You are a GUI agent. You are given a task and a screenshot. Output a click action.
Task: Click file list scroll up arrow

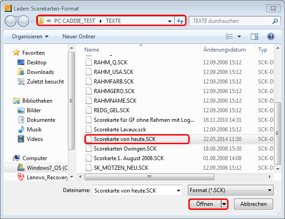click(278, 48)
